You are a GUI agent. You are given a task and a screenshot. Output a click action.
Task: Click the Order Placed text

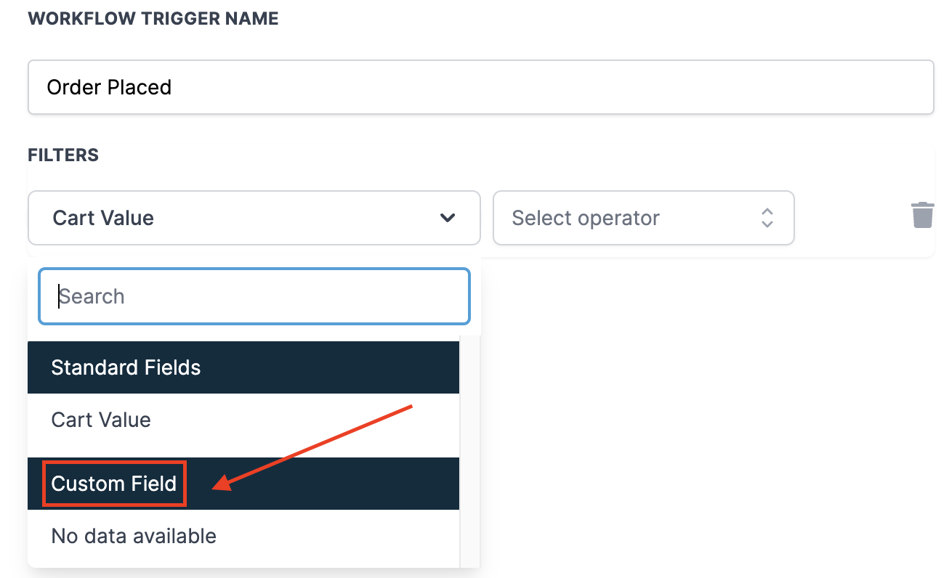pos(109,87)
